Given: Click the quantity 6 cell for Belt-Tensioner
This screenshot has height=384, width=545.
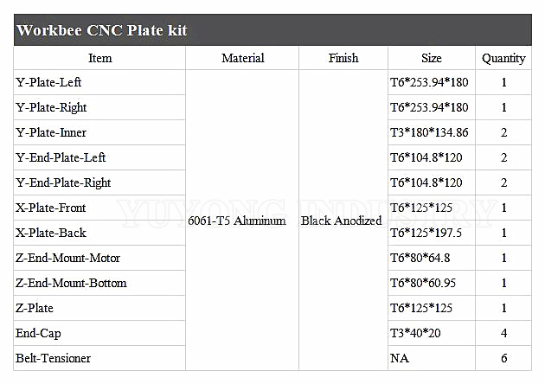Looking at the screenshot, I should (503, 358).
